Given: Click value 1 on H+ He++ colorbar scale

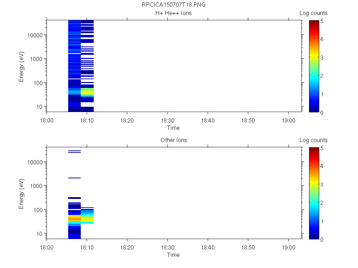Looking at the screenshot, I should [322, 94].
